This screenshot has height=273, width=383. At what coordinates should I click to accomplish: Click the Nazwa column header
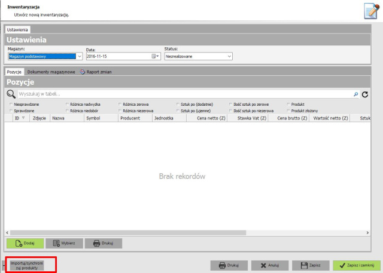click(66, 118)
